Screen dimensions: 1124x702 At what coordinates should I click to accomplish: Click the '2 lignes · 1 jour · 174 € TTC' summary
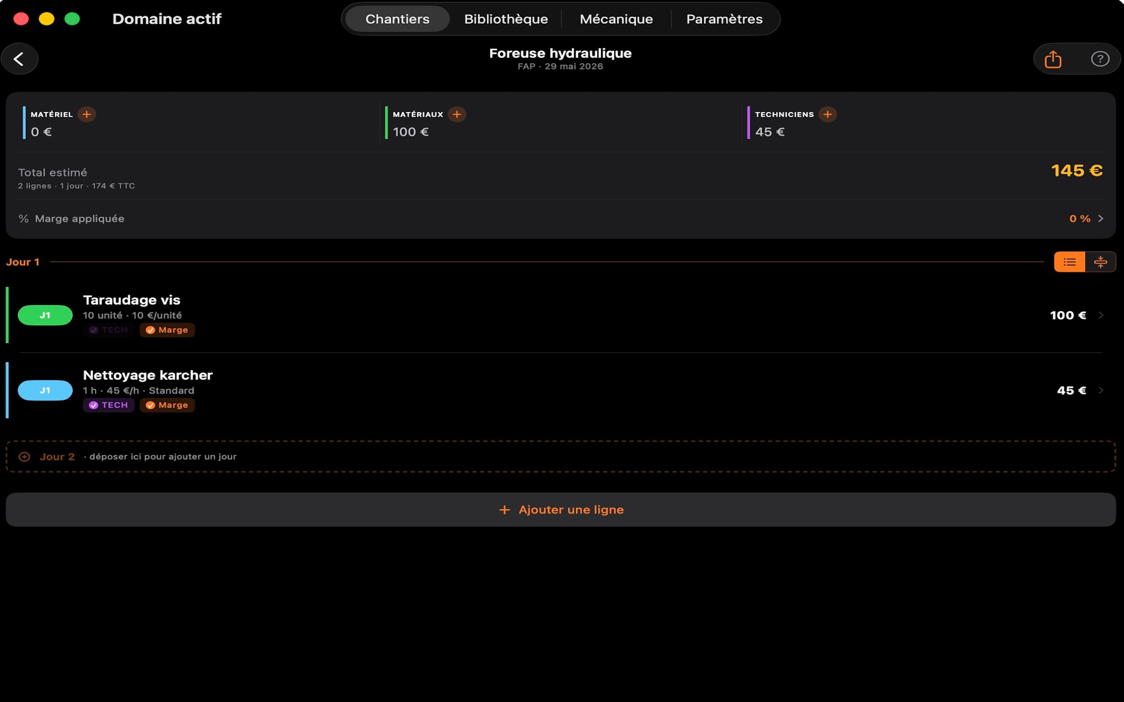(x=76, y=186)
